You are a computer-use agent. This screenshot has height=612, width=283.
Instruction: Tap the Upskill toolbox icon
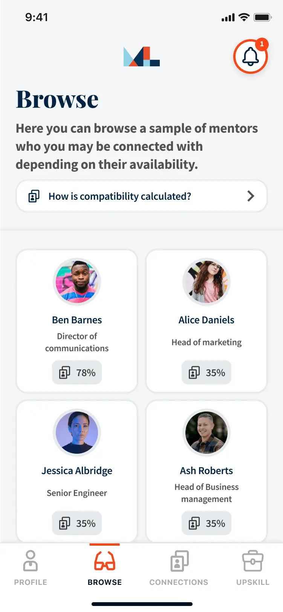point(252,561)
